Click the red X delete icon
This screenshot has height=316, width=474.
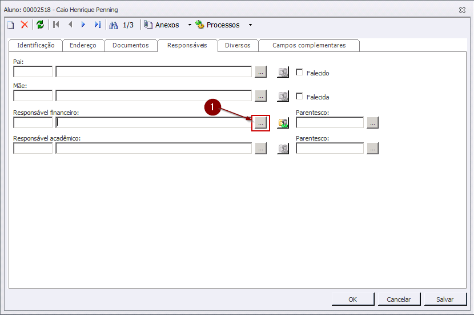coord(25,25)
